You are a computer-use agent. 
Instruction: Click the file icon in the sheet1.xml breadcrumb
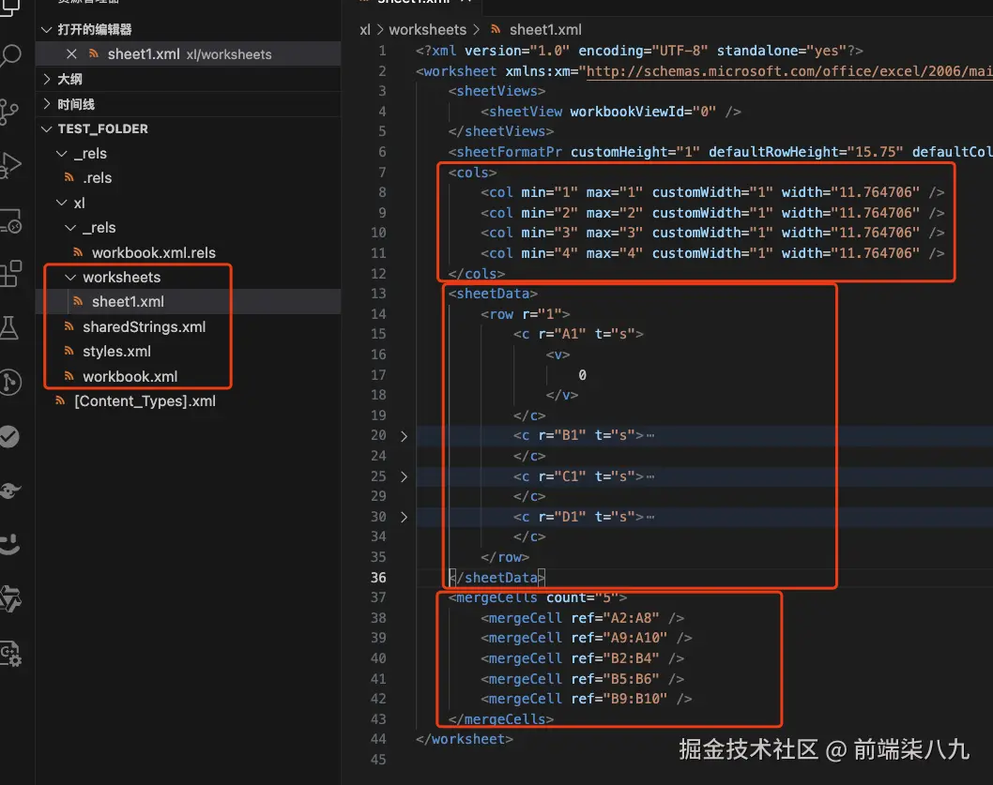coord(496,29)
